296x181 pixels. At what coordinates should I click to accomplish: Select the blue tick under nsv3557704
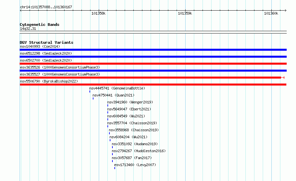point(108,126)
